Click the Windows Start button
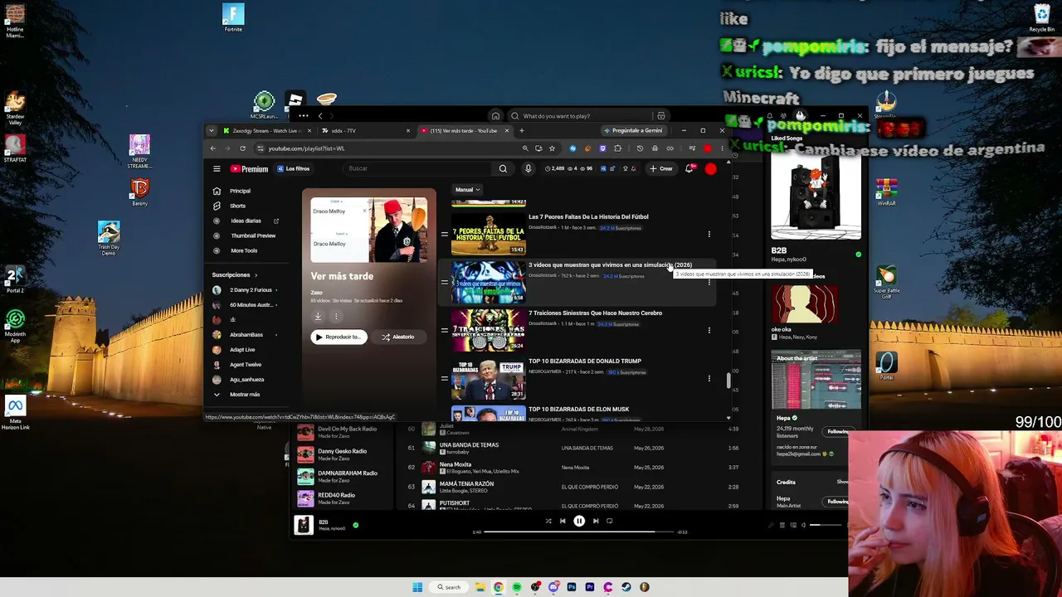Viewport: 1062px width, 597px height. tap(417, 587)
